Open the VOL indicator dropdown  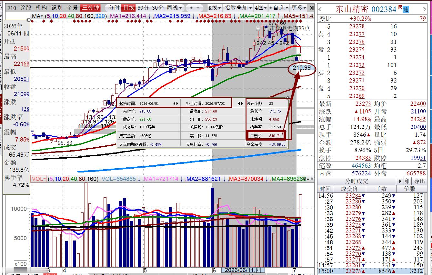pyautogui.click(x=38, y=179)
